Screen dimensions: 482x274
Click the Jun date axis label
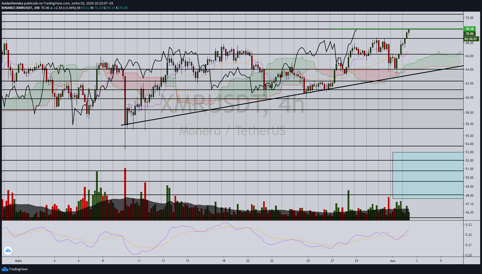pyautogui.click(x=393, y=261)
